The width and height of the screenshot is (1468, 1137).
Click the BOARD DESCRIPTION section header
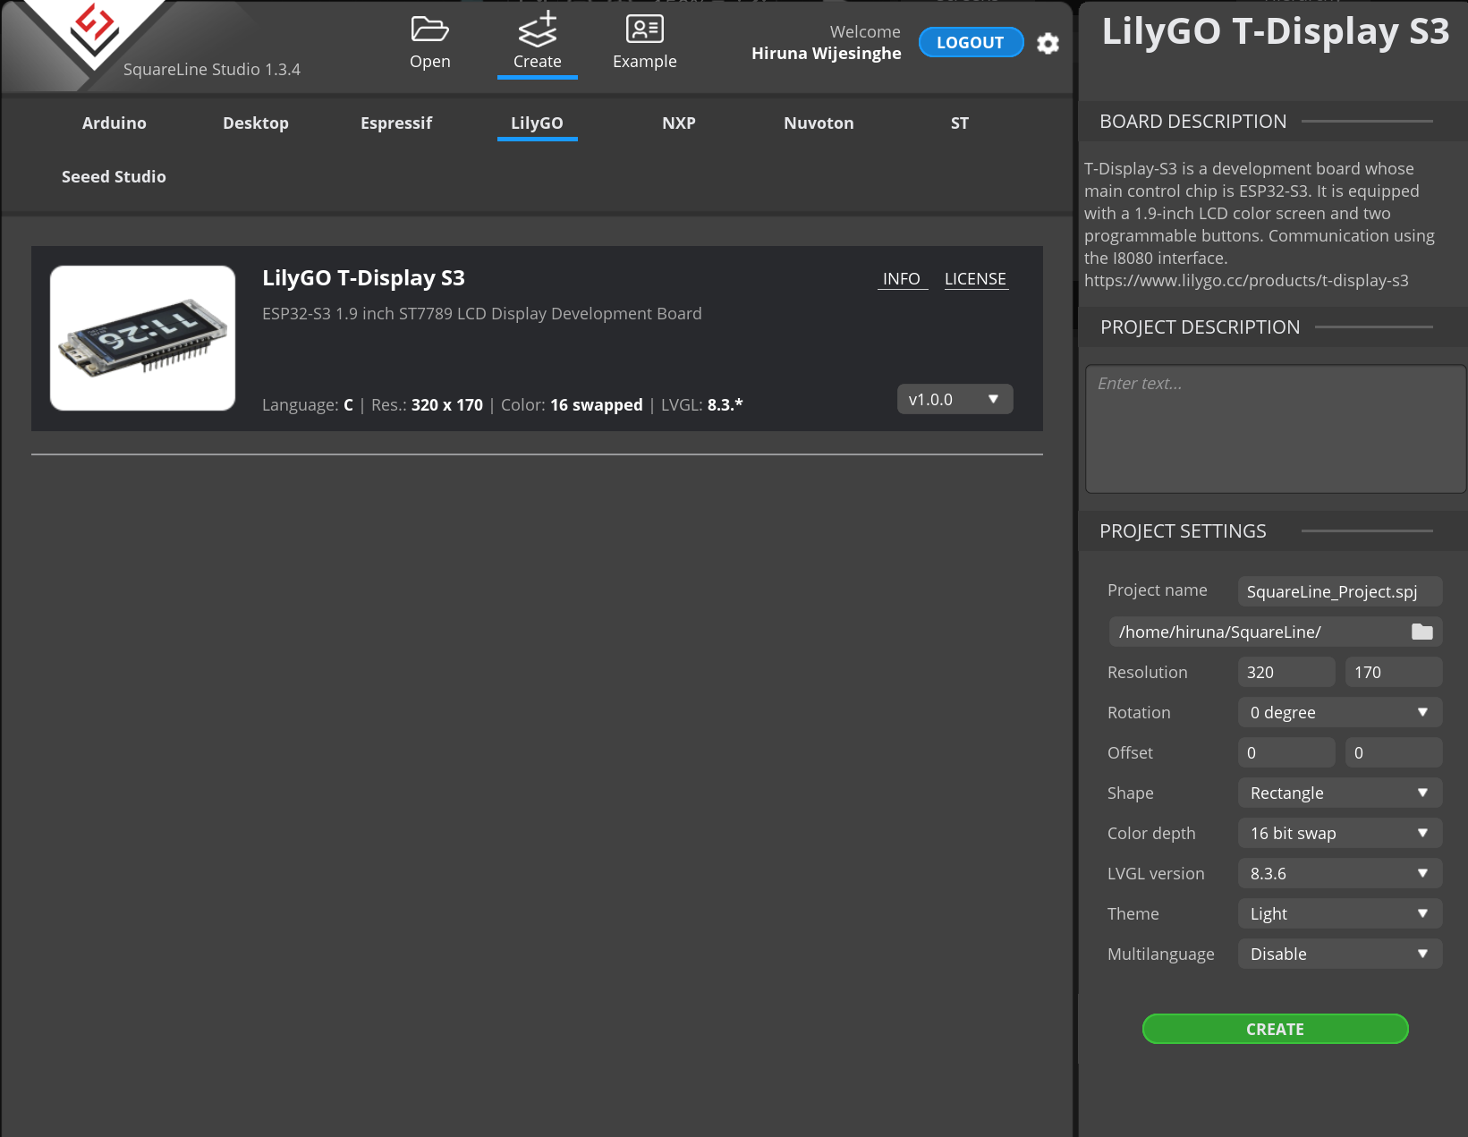[1193, 122]
